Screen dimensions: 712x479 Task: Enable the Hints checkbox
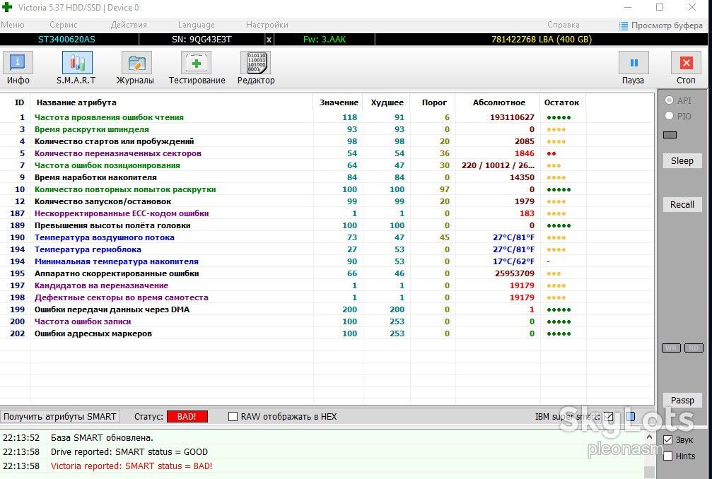point(667,456)
